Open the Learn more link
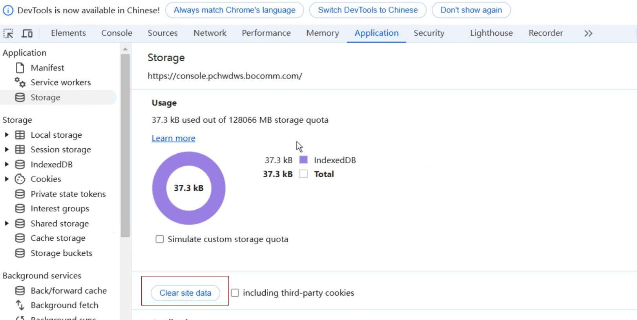Image resolution: width=637 pixels, height=320 pixels. tap(173, 138)
